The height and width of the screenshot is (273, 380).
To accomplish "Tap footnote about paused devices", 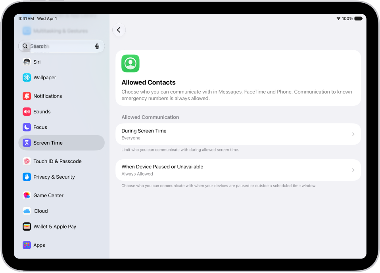I will click(x=219, y=185).
